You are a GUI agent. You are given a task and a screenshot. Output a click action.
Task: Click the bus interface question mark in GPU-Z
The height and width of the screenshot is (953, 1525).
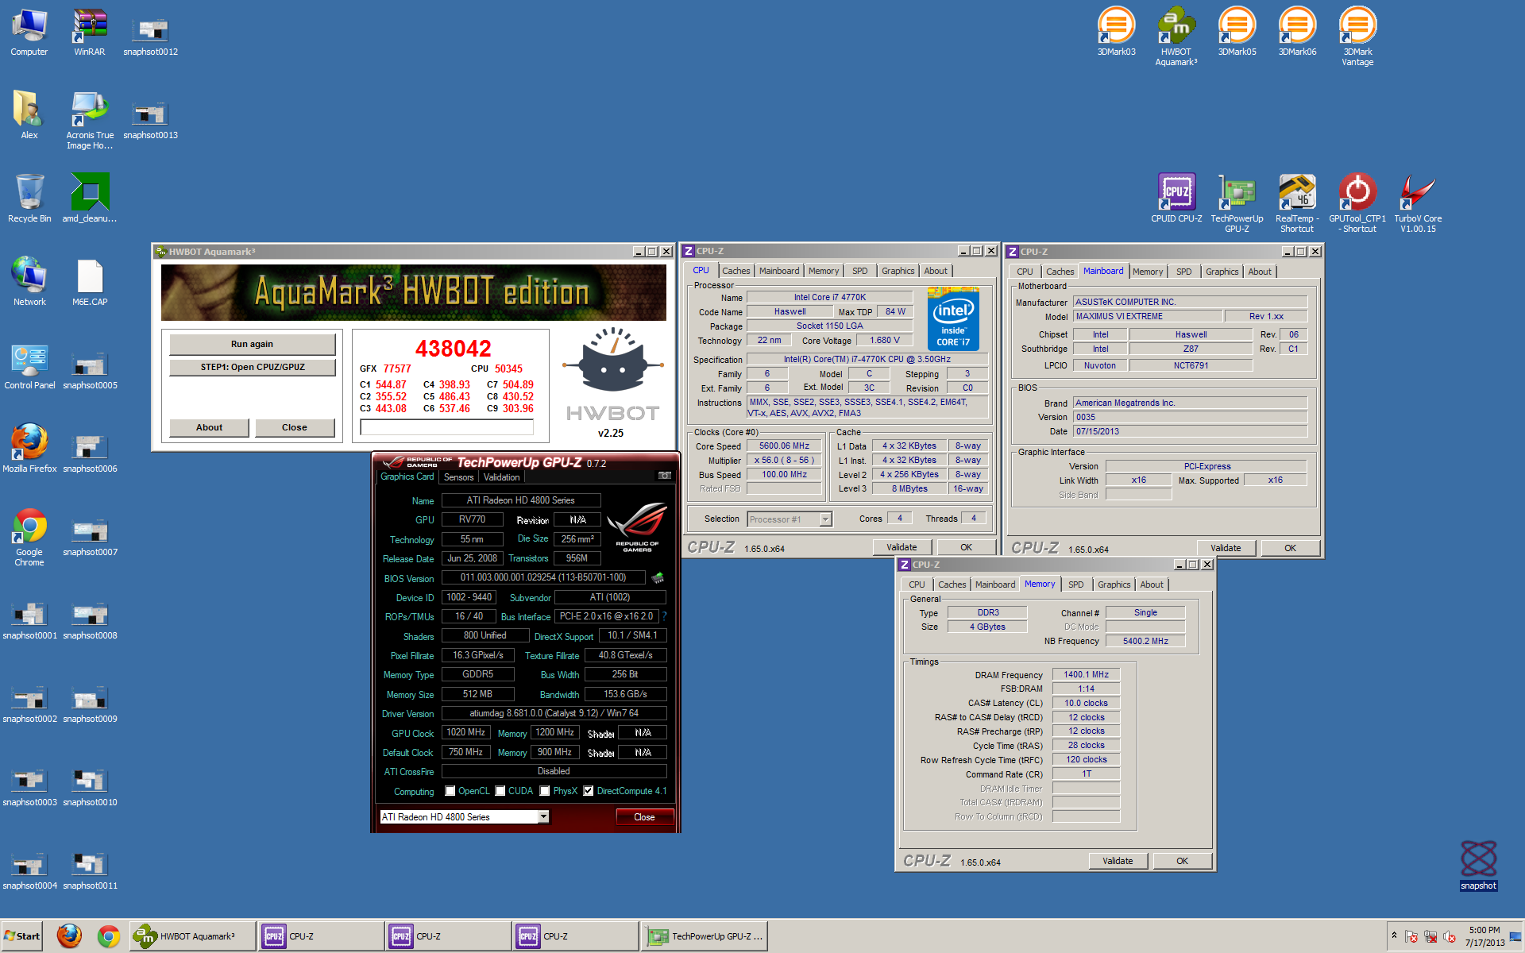tap(664, 616)
